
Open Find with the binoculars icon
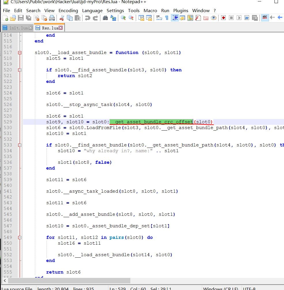(105, 18)
